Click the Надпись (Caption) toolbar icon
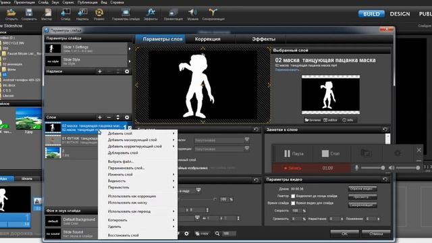432x243 pixels. point(82,14)
